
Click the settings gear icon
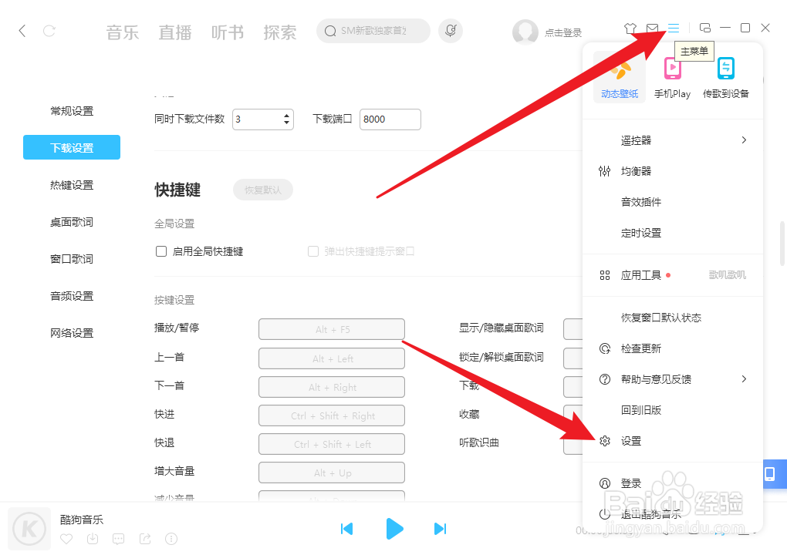605,441
